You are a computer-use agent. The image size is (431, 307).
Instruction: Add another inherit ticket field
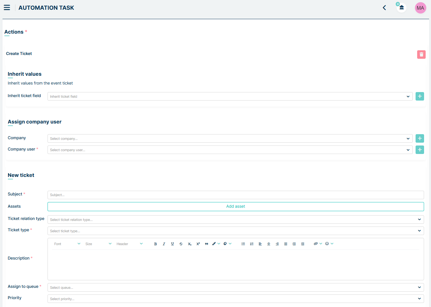pos(420,96)
